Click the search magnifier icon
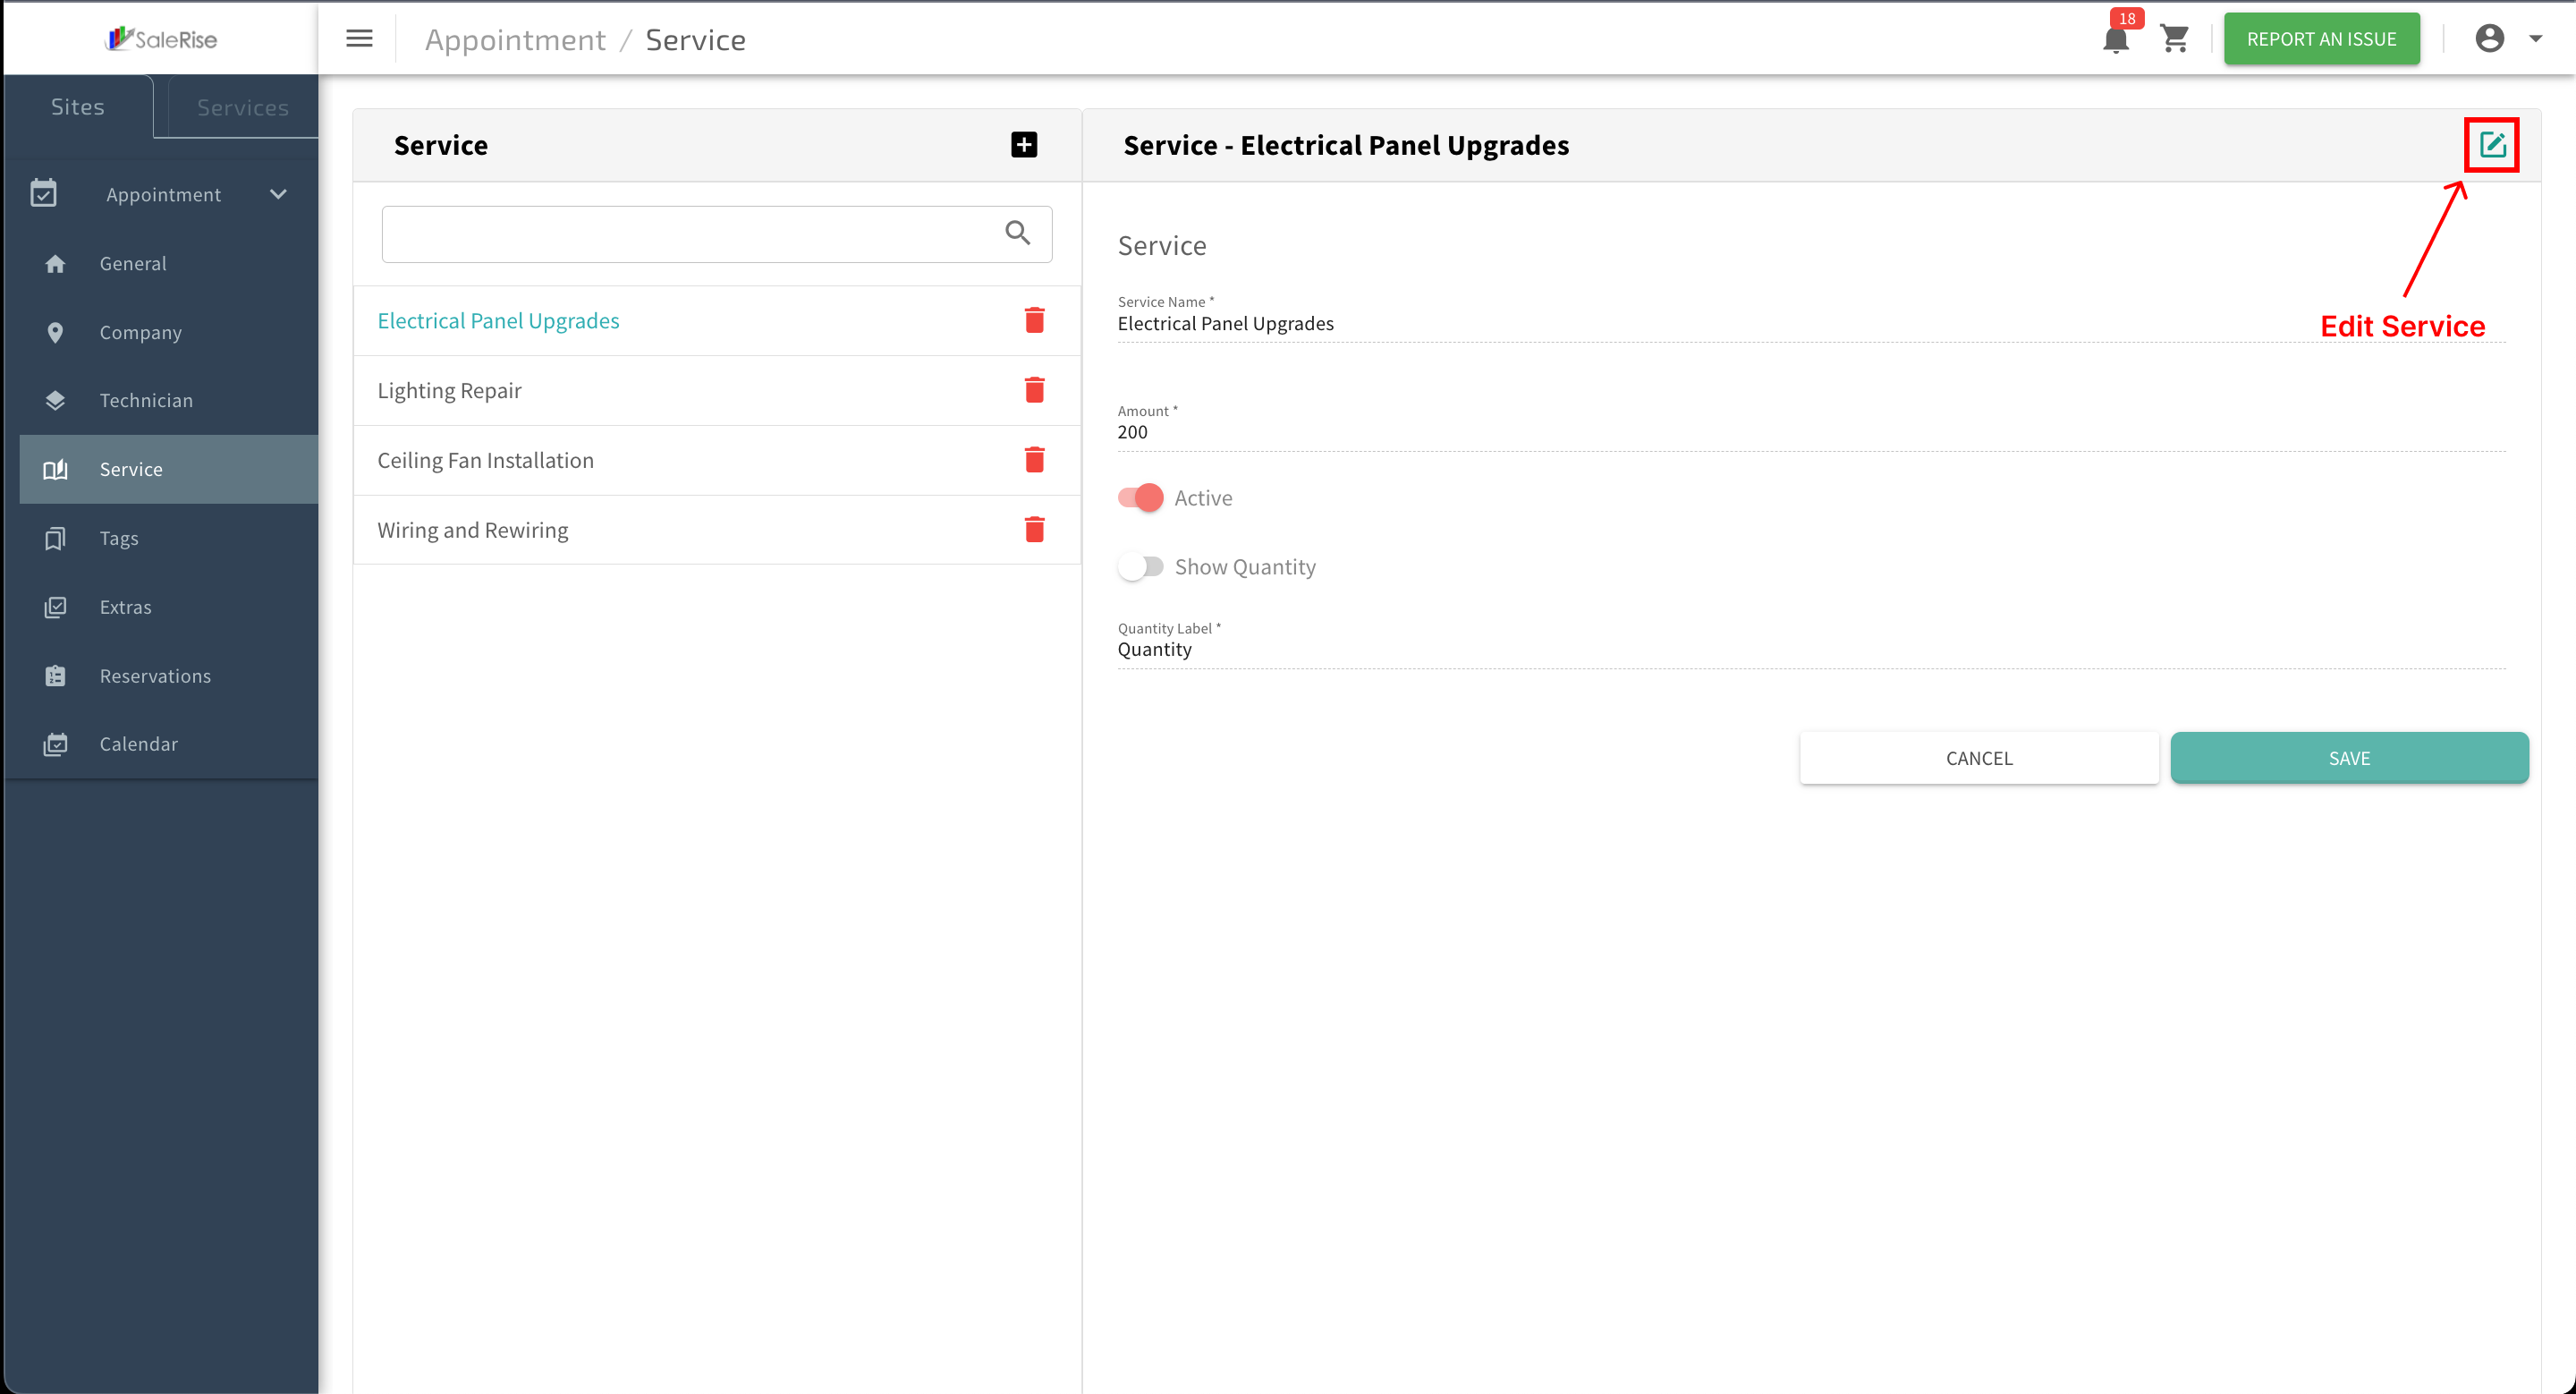2576x1394 pixels. click(1017, 233)
